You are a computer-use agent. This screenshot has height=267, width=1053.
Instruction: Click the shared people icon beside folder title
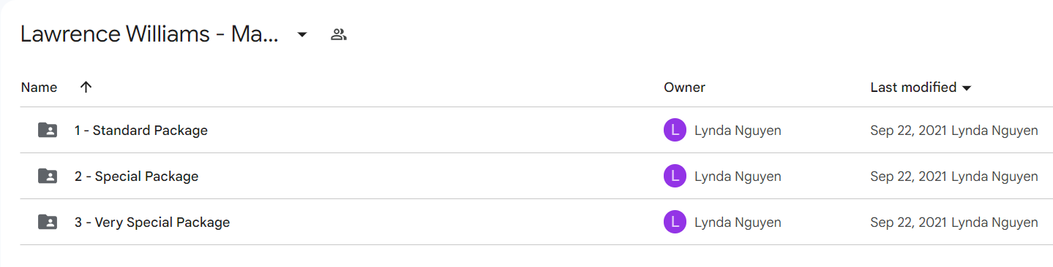pyautogui.click(x=338, y=34)
